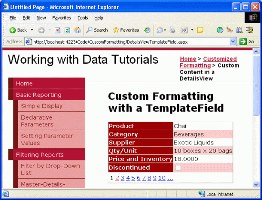Open the Favorites menu
The height and width of the screenshot is (200, 262).
tap(61, 18)
